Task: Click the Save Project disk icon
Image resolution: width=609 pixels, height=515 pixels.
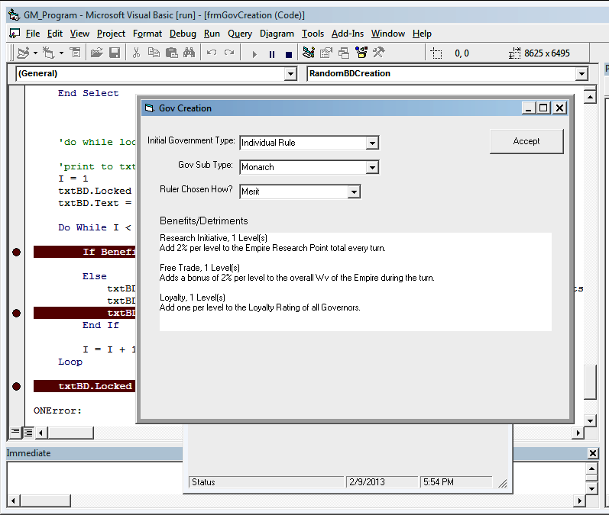Action: pyautogui.click(x=114, y=53)
